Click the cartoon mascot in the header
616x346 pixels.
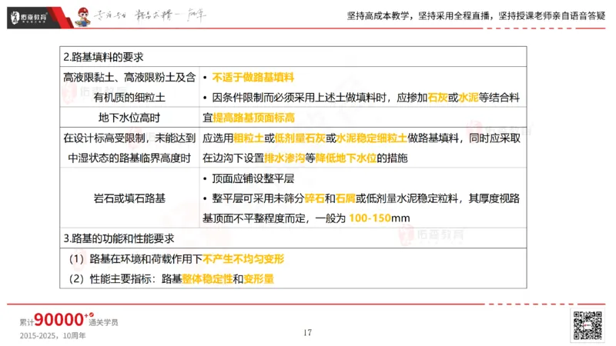pos(83,17)
